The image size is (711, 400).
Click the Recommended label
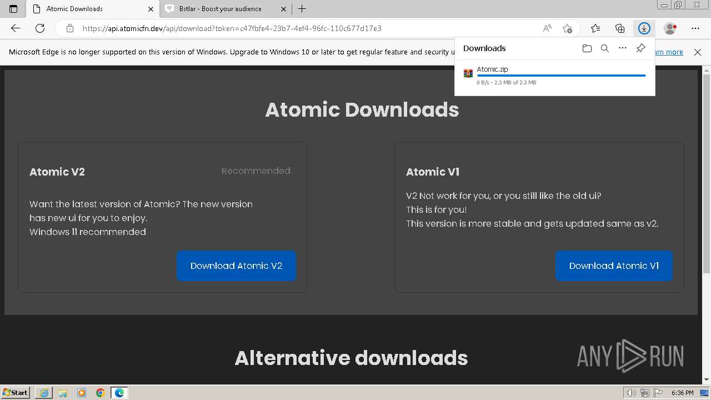(x=256, y=171)
